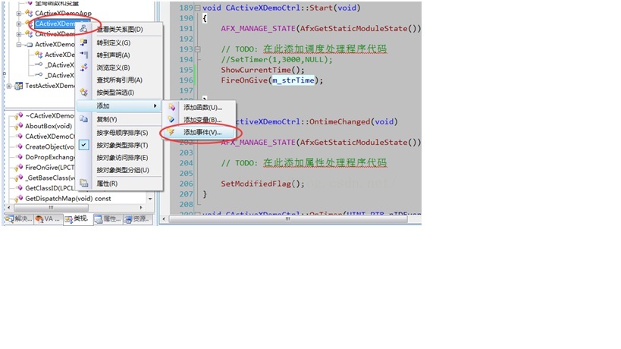Image resolution: width=621 pixels, height=349 pixels.
Task: Switch to the 类视. class view tab
Action: 77,219
